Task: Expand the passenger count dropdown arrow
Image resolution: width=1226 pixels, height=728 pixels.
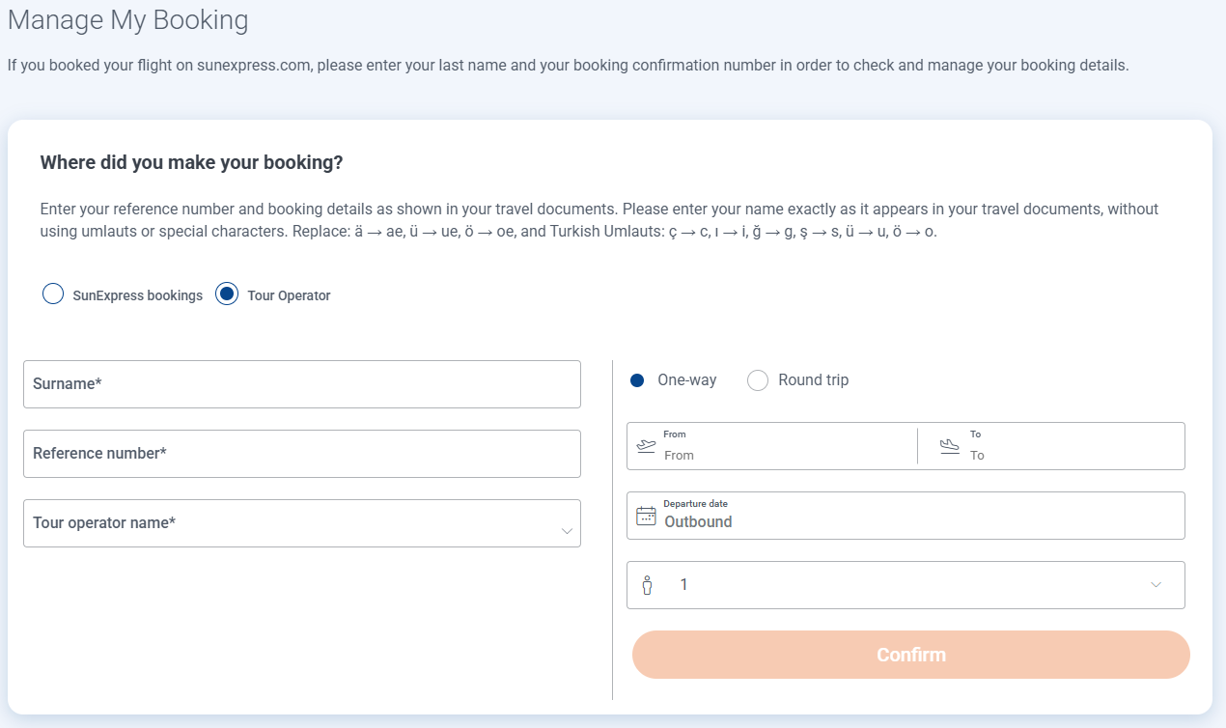Action: click(1156, 585)
